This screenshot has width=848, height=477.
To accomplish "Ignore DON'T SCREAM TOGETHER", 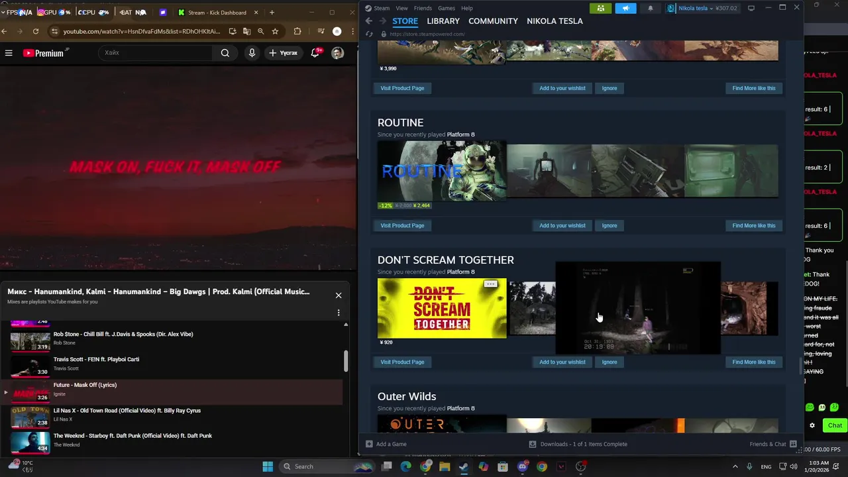I will pos(609,362).
